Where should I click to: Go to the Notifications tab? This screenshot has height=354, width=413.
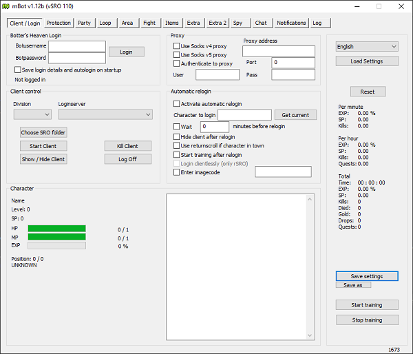point(291,23)
